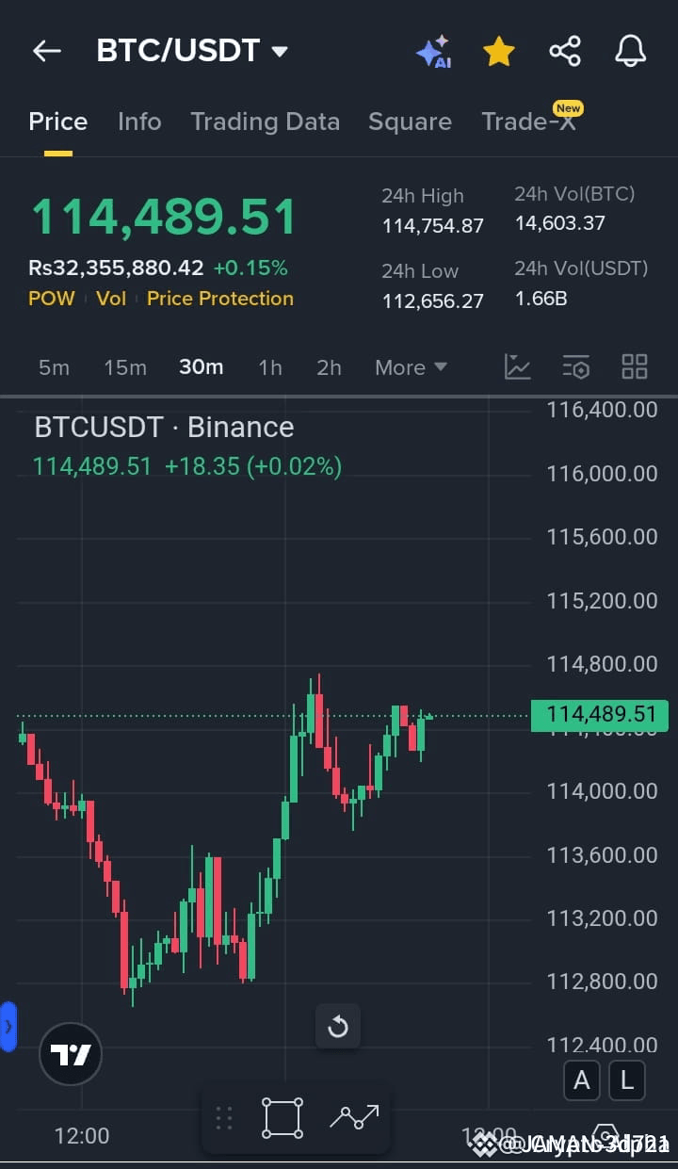
Task: Click the BTCUSDT · Binance chart title
Action: coord(164,428)
